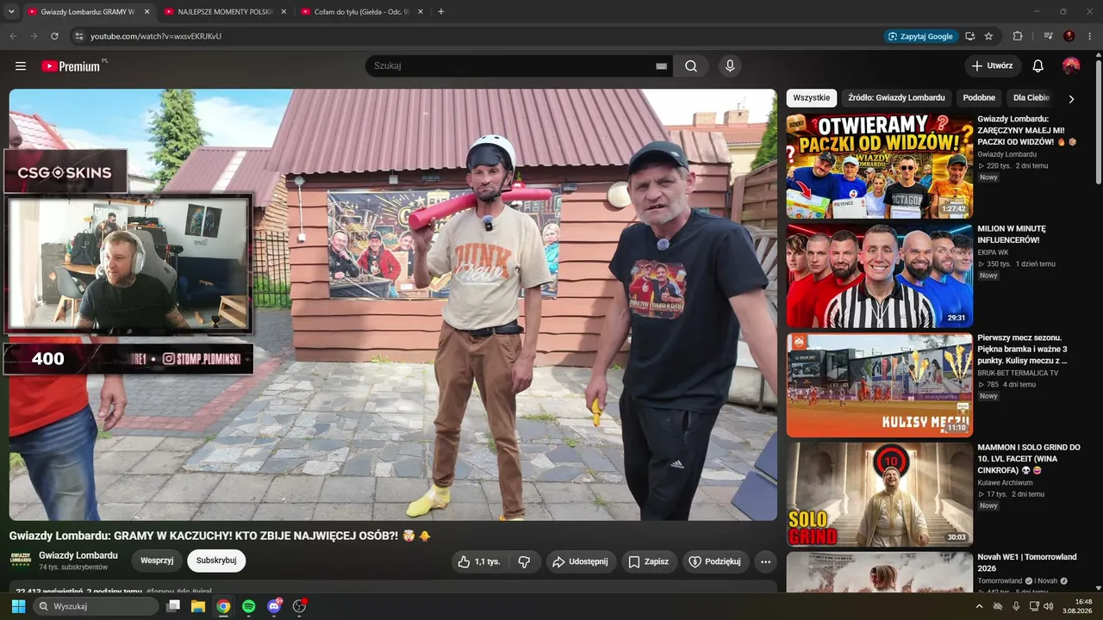Select the Wszystkie filter chip
This screenshot has width=1103, height=620.
click(812, 98)
